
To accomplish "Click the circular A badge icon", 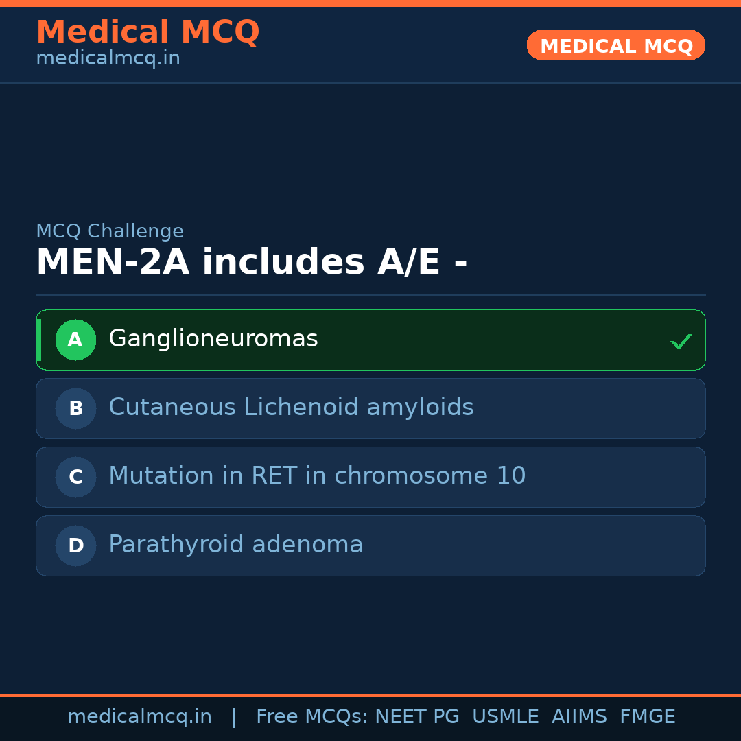I will click(x=75, y=340).
